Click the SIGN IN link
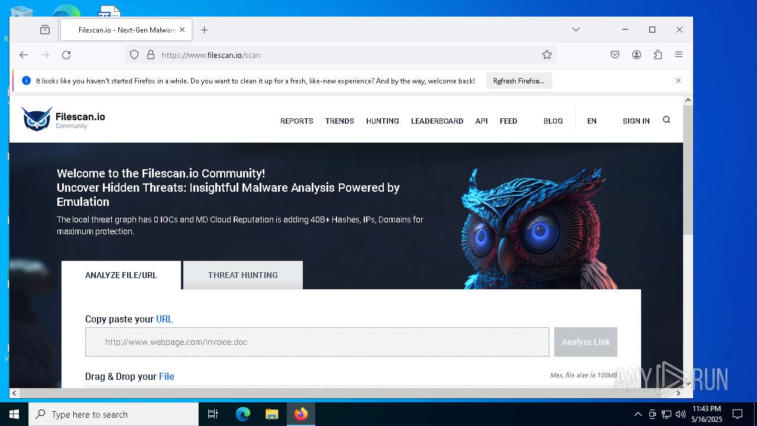Viewport: 757px width, 426px height. coord(636,121)
